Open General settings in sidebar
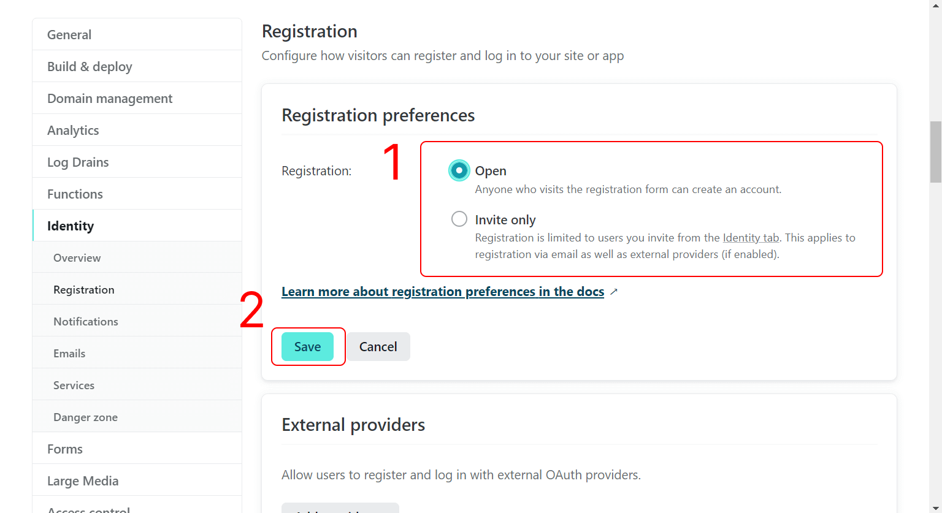This screenshot has height=513, width=942. point(69,35)
